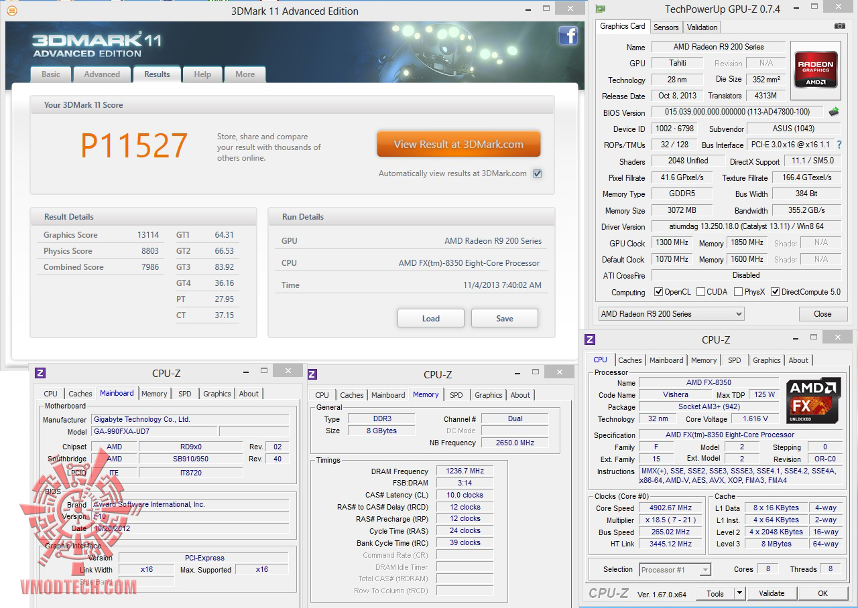The width and height of the screenshot is (858, 608).
Task: Select the Graphics Card tab in GPU-Z
Action: point(623,26)
